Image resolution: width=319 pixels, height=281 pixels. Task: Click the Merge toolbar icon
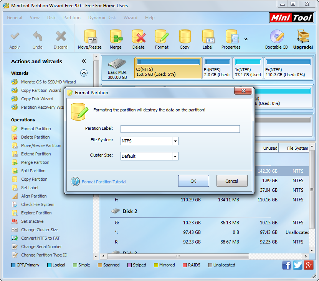tap(116, 36)
